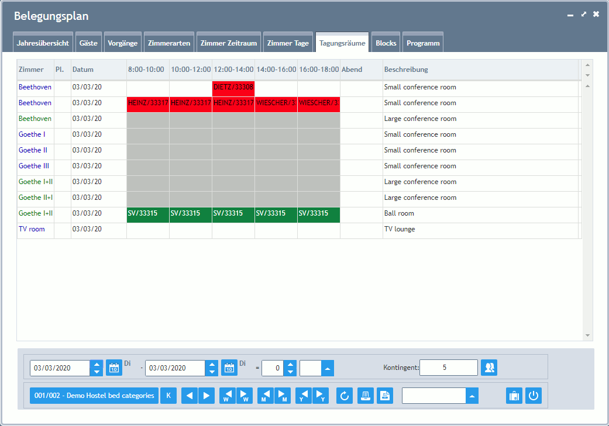Select WIESCHER booking at 14:00-16:00
Screen dimensions: 609x426
(x=276, y=105)
